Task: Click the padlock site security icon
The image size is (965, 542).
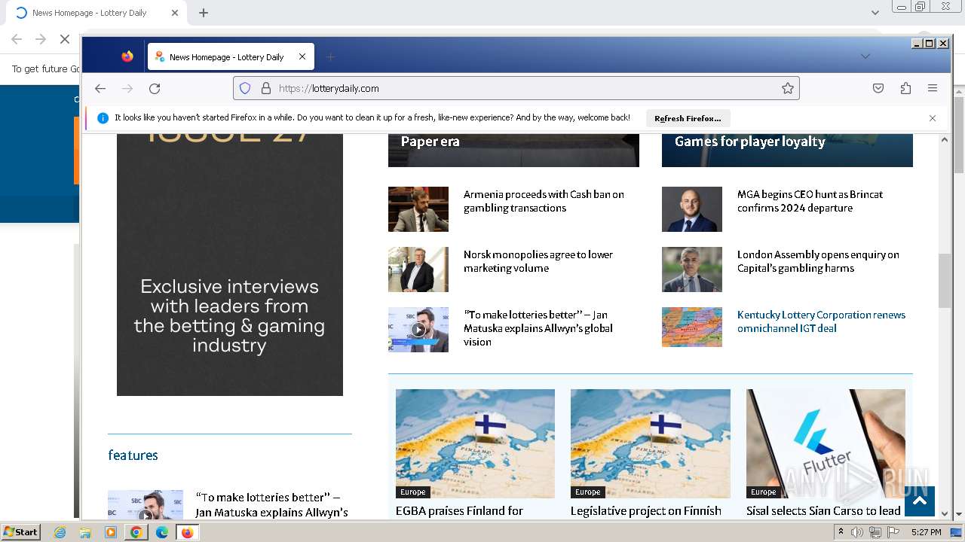Action: click(x=265, y=88)
